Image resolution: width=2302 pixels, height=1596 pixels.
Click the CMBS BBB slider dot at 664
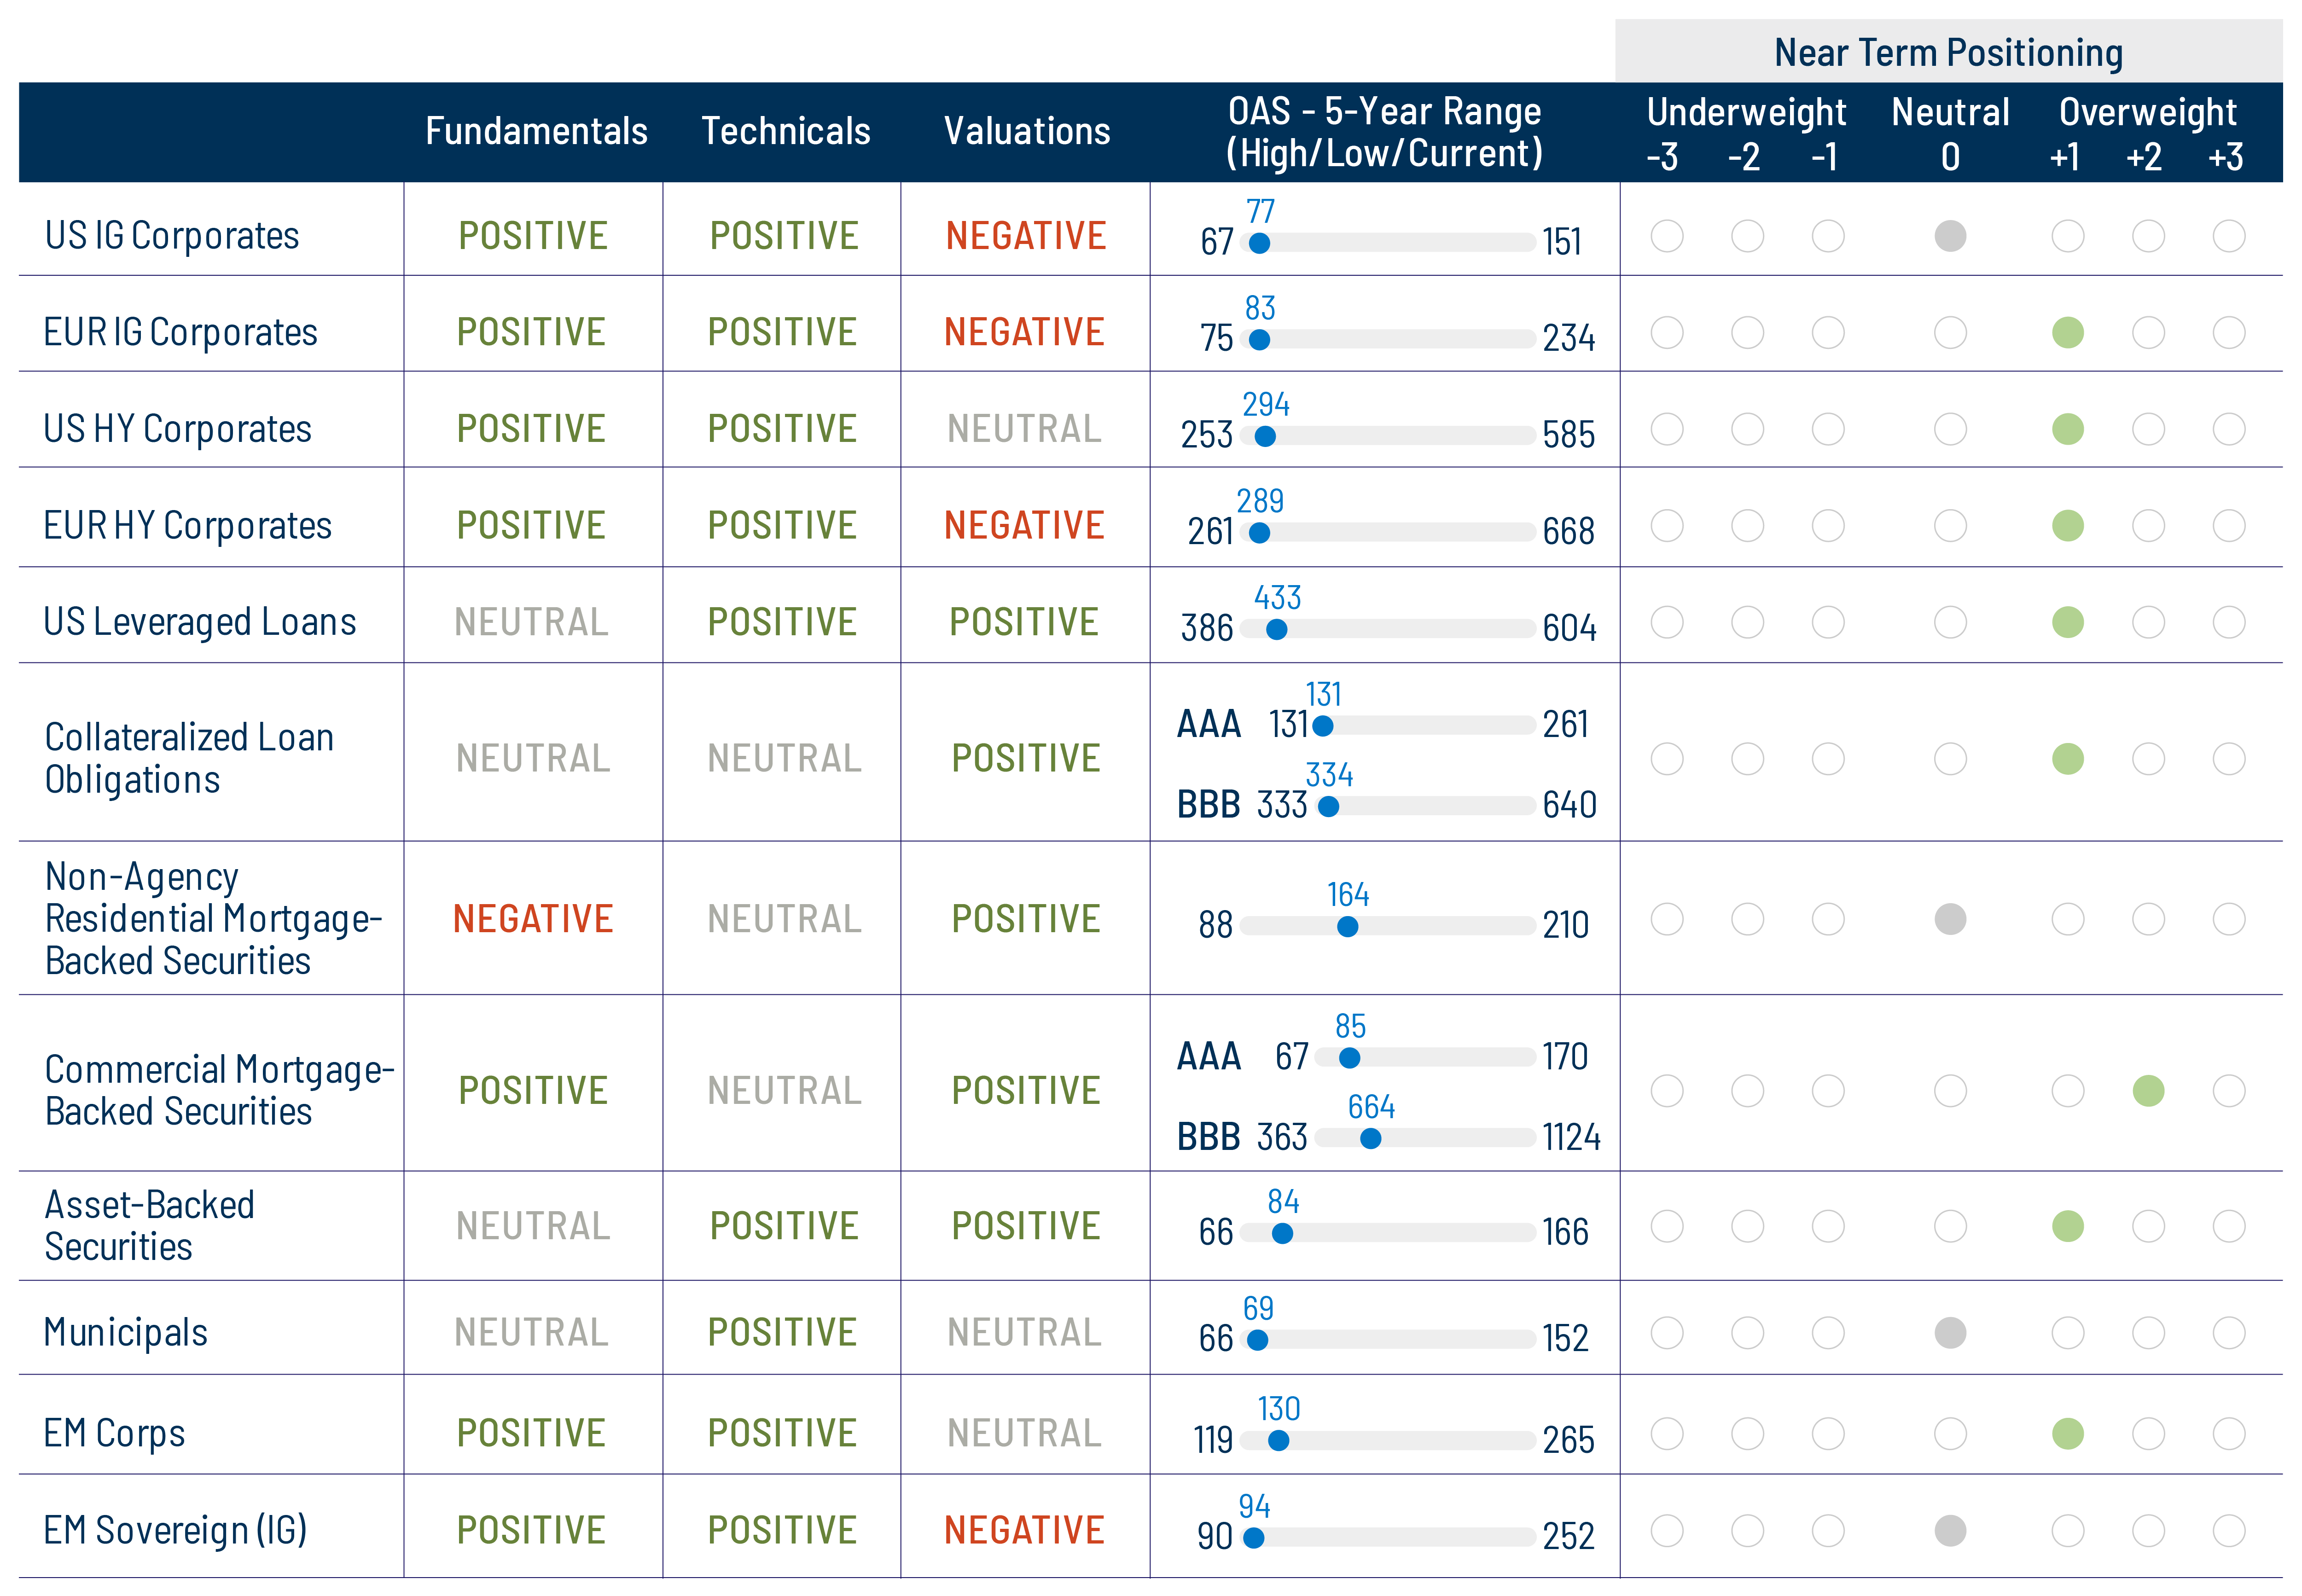pyautogui.click(x=1370, y=1138)
